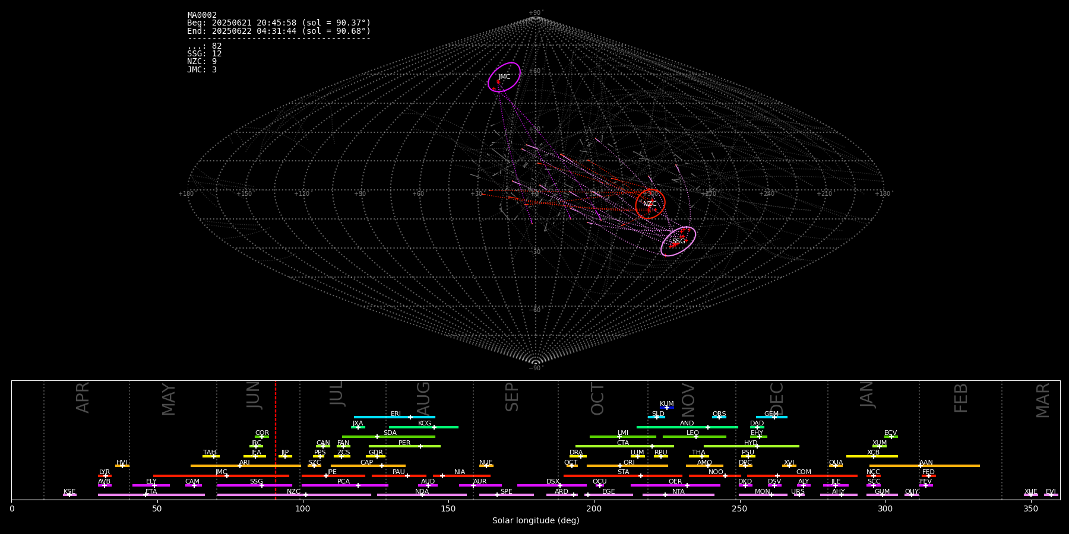Click the LMI shower label

click(x=623, y=433)
